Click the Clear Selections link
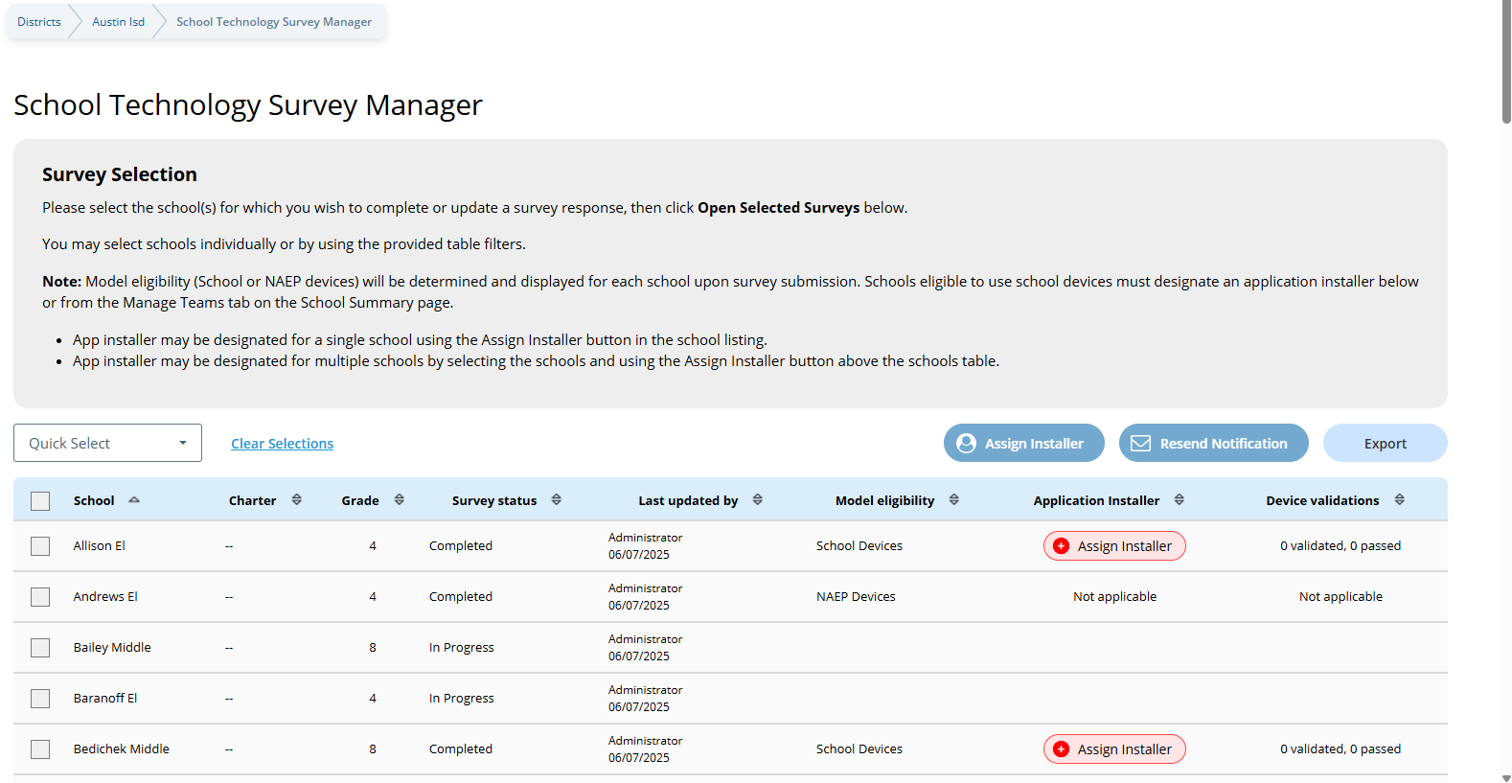Viewport: 1512px width, 783px height. (x=282, y=444)
